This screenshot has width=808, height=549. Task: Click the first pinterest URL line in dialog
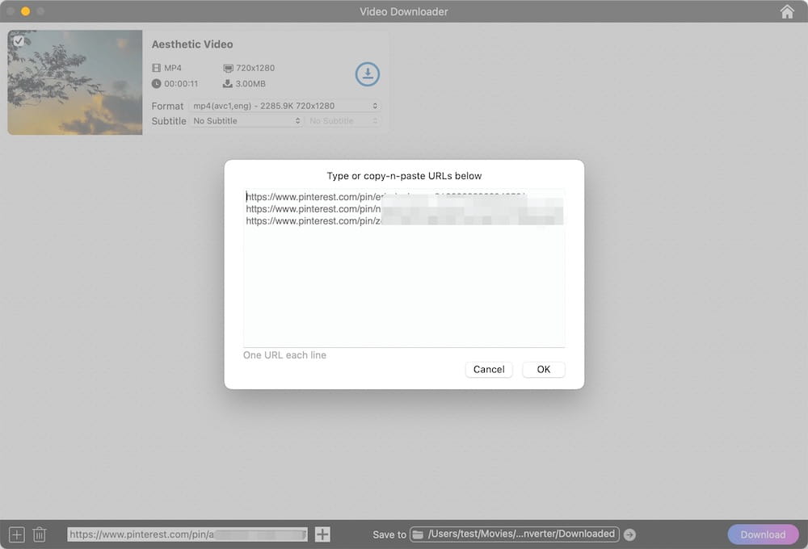(385, 197)
